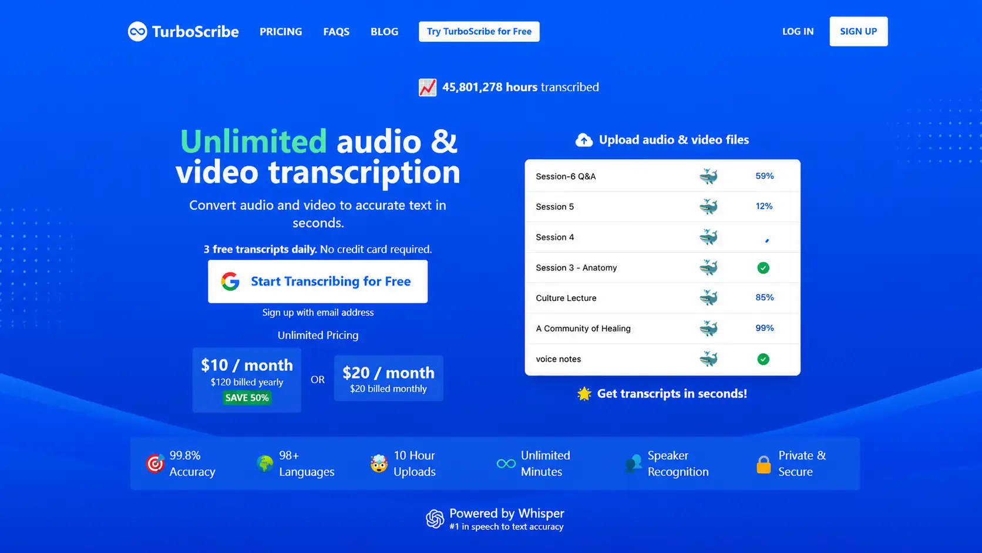Click 3 free transcripts daily text
Screen dimensions: 982x553
tap(260, 249)
